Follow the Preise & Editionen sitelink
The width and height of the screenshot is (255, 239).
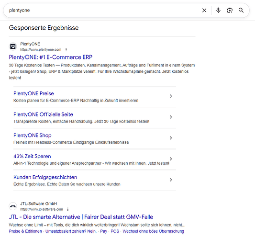point(25,231)
